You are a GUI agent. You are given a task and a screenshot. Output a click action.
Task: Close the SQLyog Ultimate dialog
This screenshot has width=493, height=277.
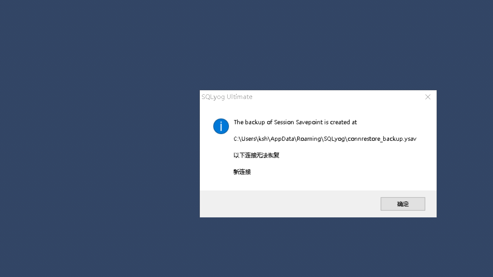(x=428, y=97)
